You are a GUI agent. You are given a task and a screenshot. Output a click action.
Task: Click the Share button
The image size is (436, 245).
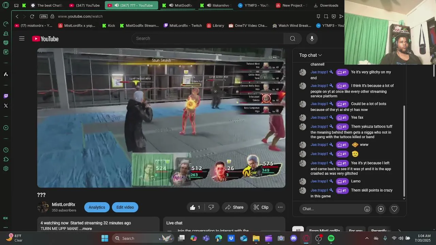(234, 207)
